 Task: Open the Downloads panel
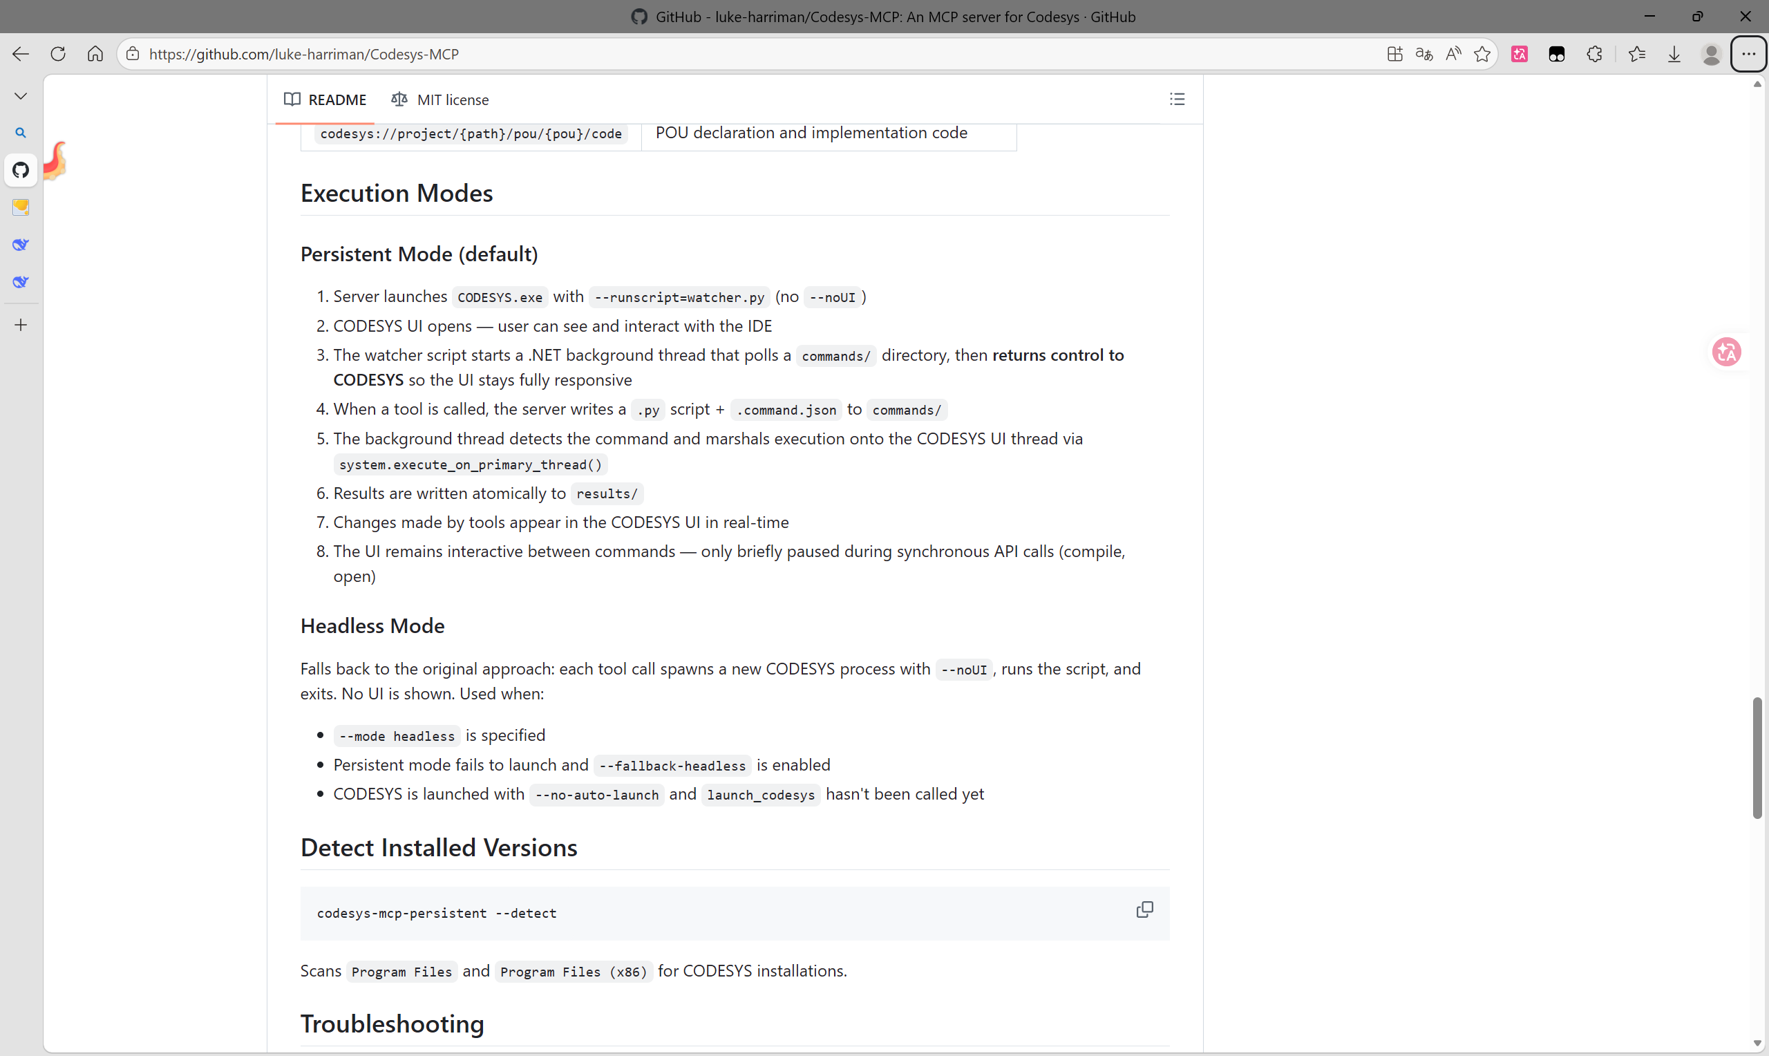point(1674,54)
